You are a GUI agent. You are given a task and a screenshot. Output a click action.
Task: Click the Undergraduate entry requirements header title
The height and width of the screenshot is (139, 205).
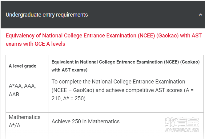[x=47, y=15]
